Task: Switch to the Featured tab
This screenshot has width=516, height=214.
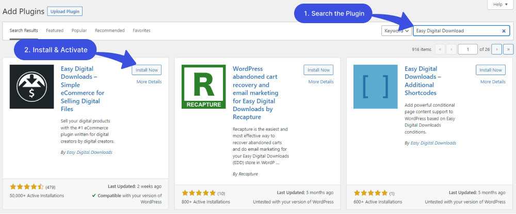Action: tap(55, 30)
